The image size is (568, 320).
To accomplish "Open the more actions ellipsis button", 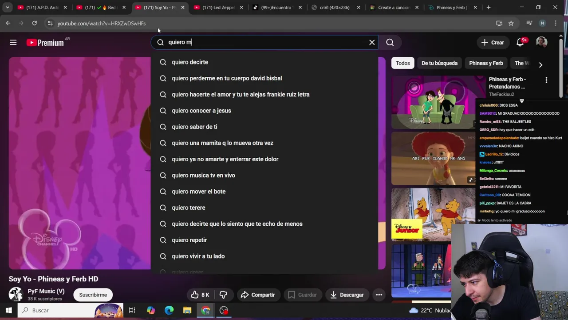I will tap(379, 295).
